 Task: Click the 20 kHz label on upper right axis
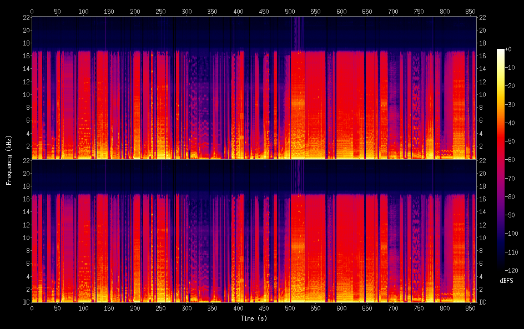tap(482, 31)
